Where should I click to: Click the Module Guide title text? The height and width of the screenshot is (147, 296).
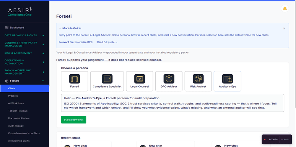click(x=72, y=28)
